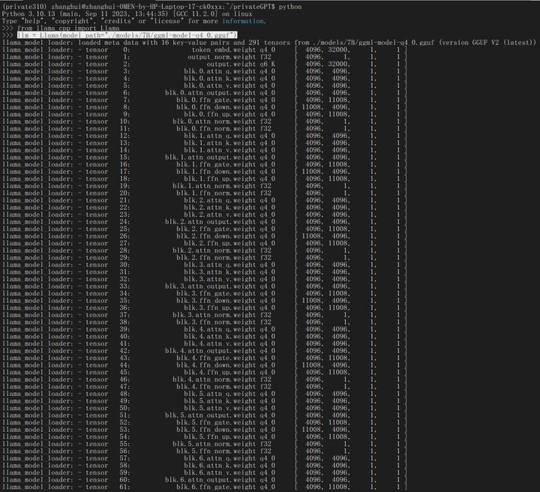Click '11008, 4096' dimensions in tensor 35 row

point(325,301)
